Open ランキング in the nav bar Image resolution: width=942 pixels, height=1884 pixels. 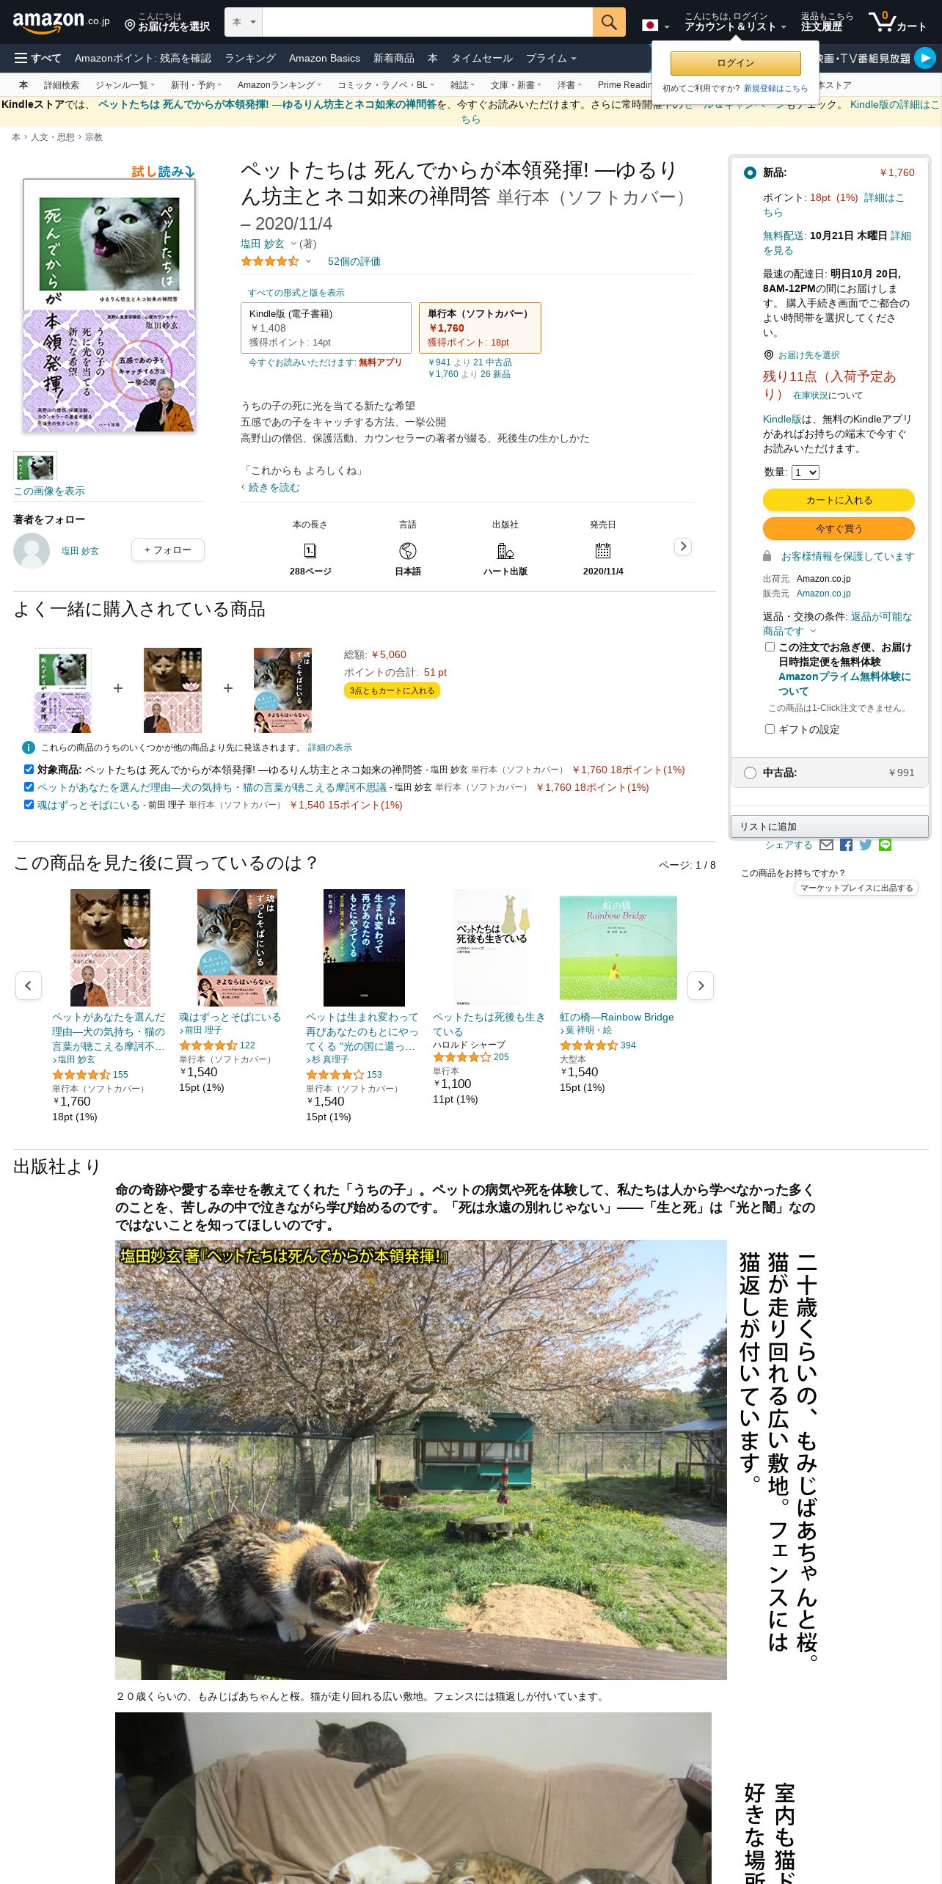[x=250, y=58]
